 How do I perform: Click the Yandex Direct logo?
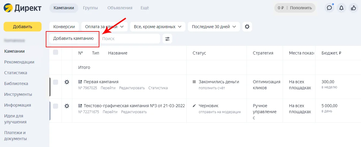(x=23, y=8)
